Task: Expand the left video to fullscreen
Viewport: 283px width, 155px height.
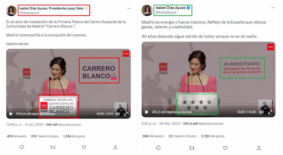Action: click(126, 114)
